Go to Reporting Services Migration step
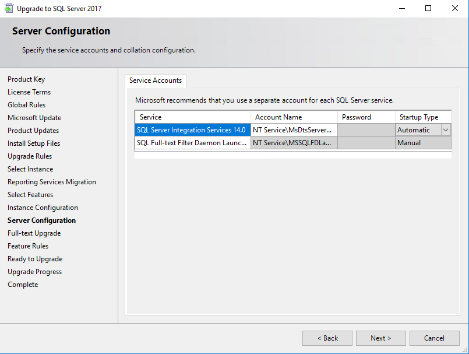 52,182
